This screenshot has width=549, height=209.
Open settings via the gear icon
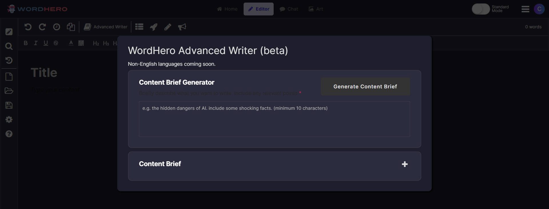(x=9, y=120)
